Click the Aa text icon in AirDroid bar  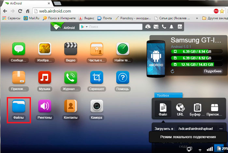180,27
